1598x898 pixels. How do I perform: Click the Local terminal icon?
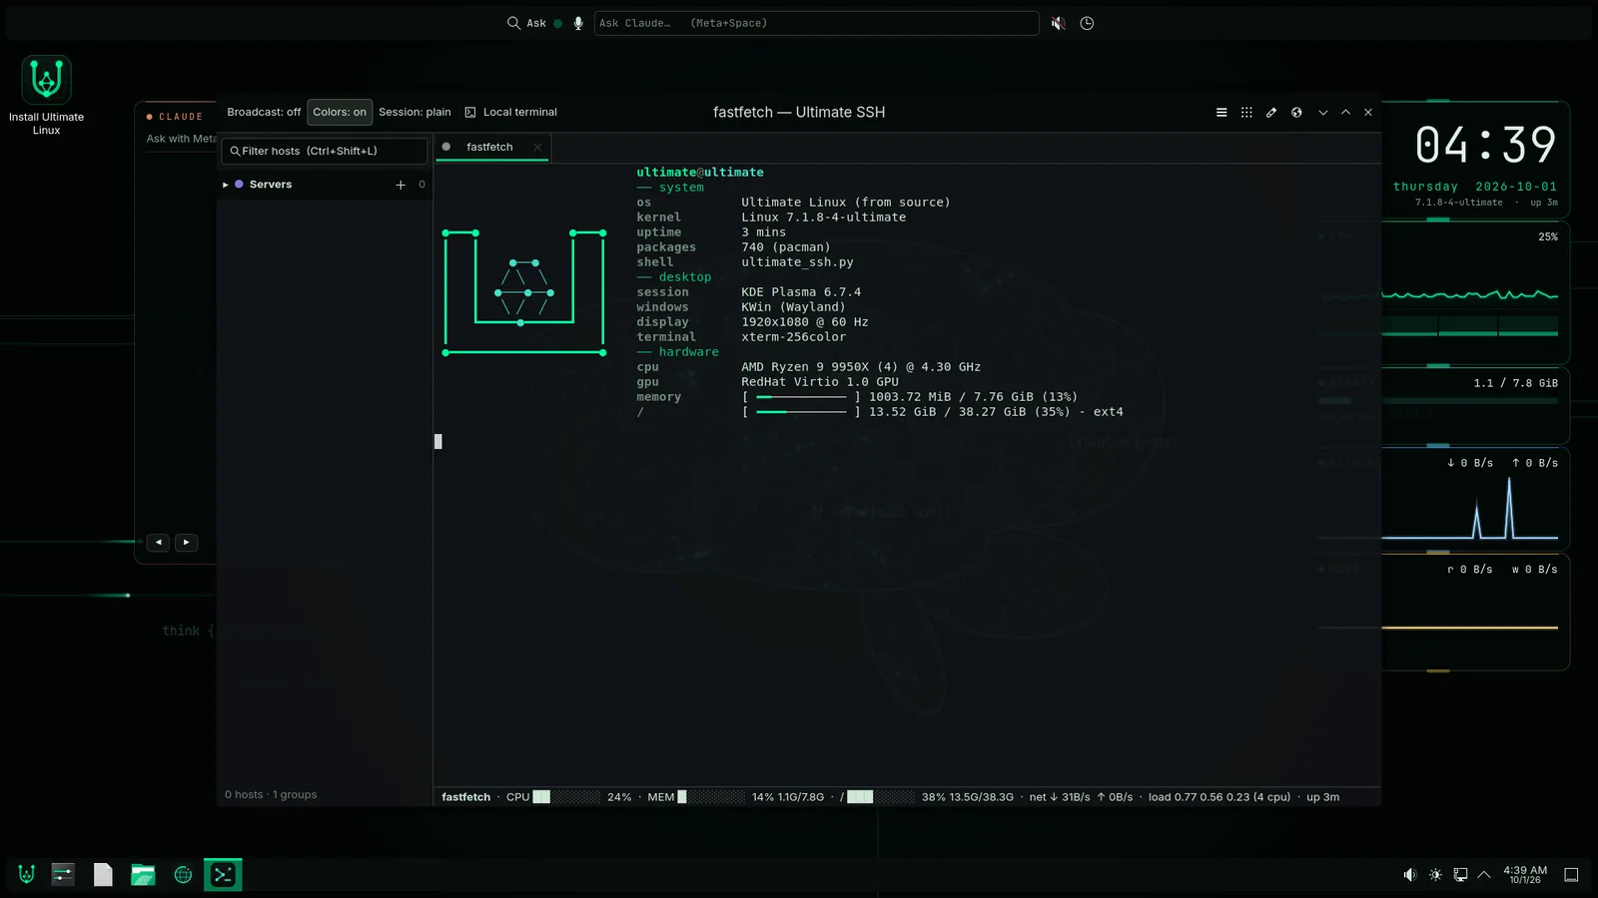tap(470, 113)
